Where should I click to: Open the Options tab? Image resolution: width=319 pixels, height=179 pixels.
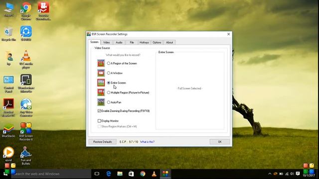coord(157,42)
